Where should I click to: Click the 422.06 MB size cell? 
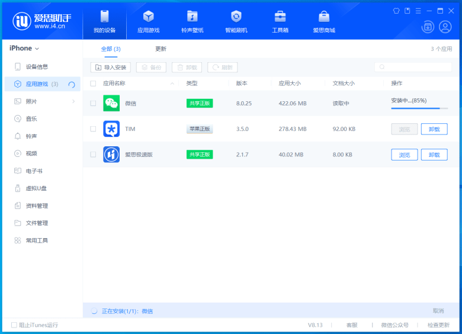293,103
